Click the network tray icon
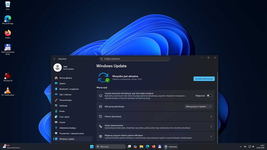This screenshot has height=150, width=267. [x=249, y=147]
